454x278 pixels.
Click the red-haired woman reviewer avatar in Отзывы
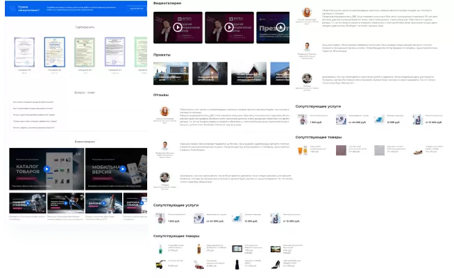tap(165, 112)
